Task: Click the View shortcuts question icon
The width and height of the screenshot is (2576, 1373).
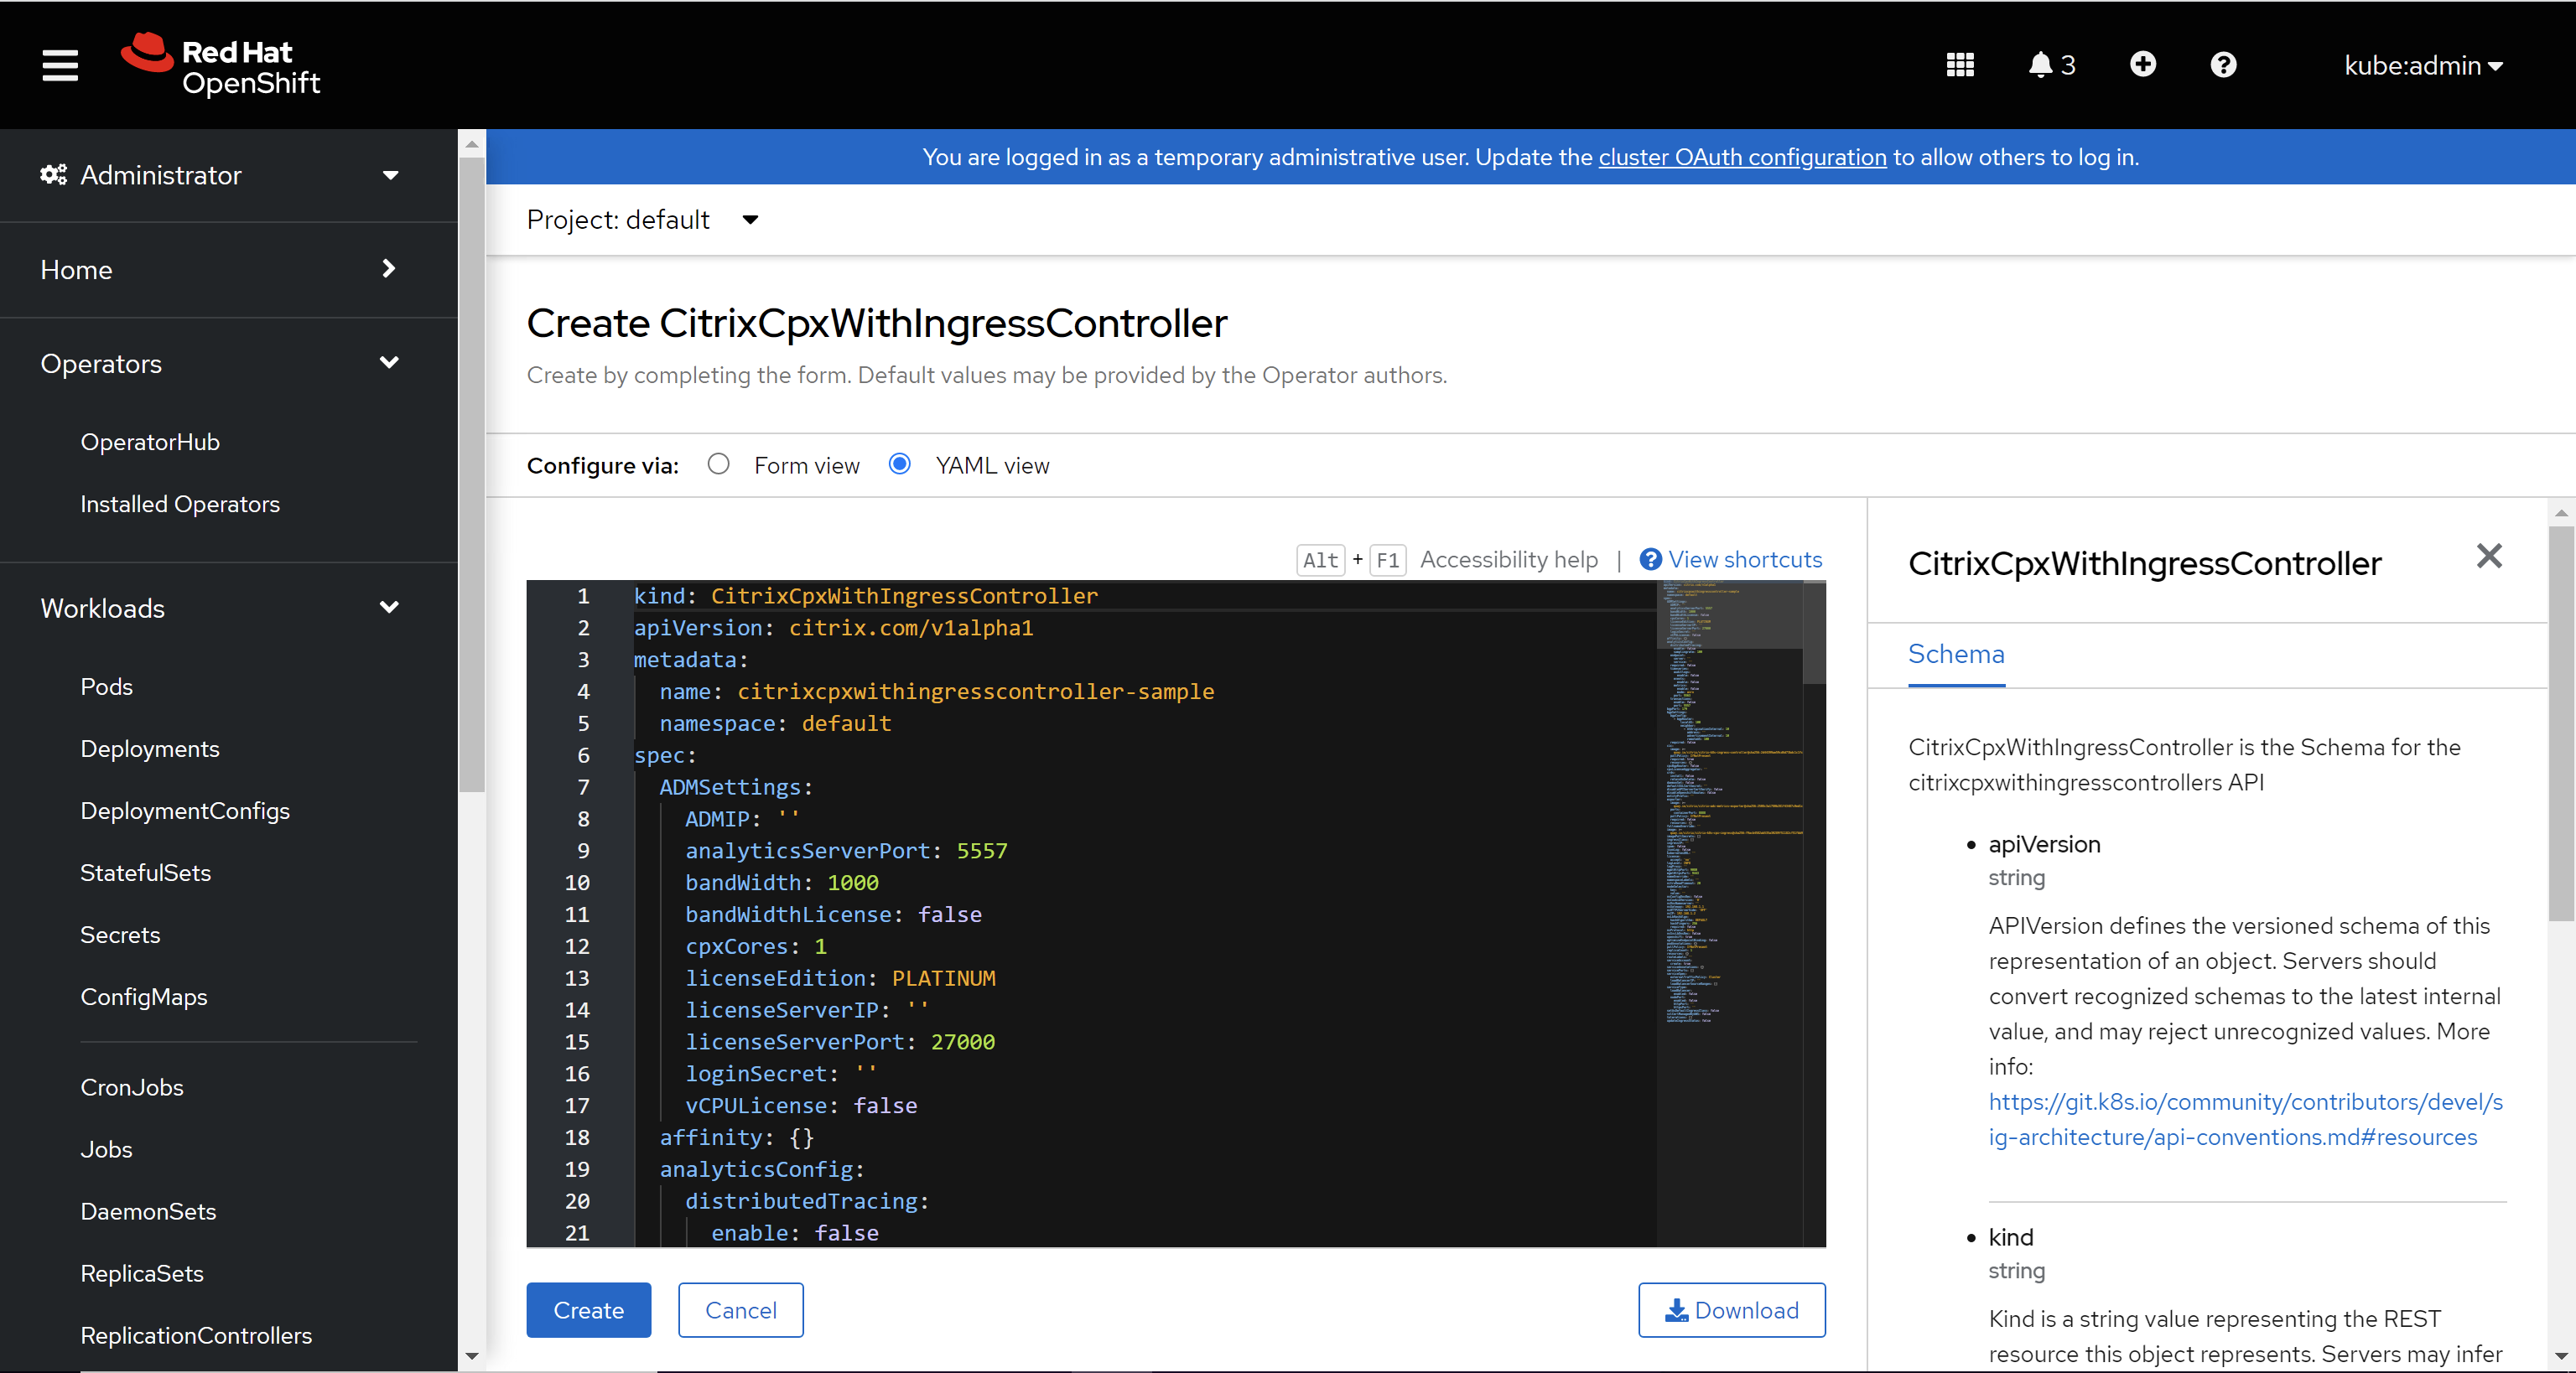Action: coord(1650,560)
